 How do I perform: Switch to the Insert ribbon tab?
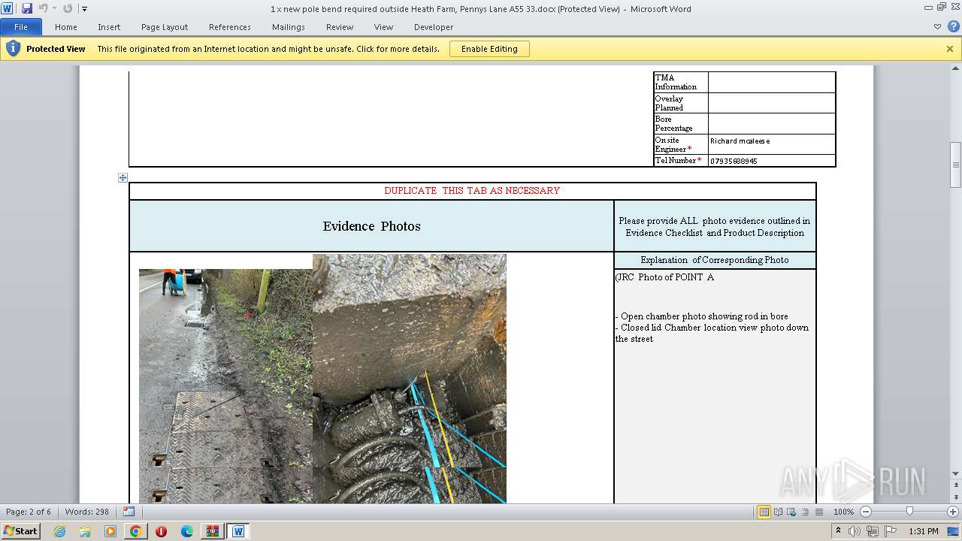point(109,27)
